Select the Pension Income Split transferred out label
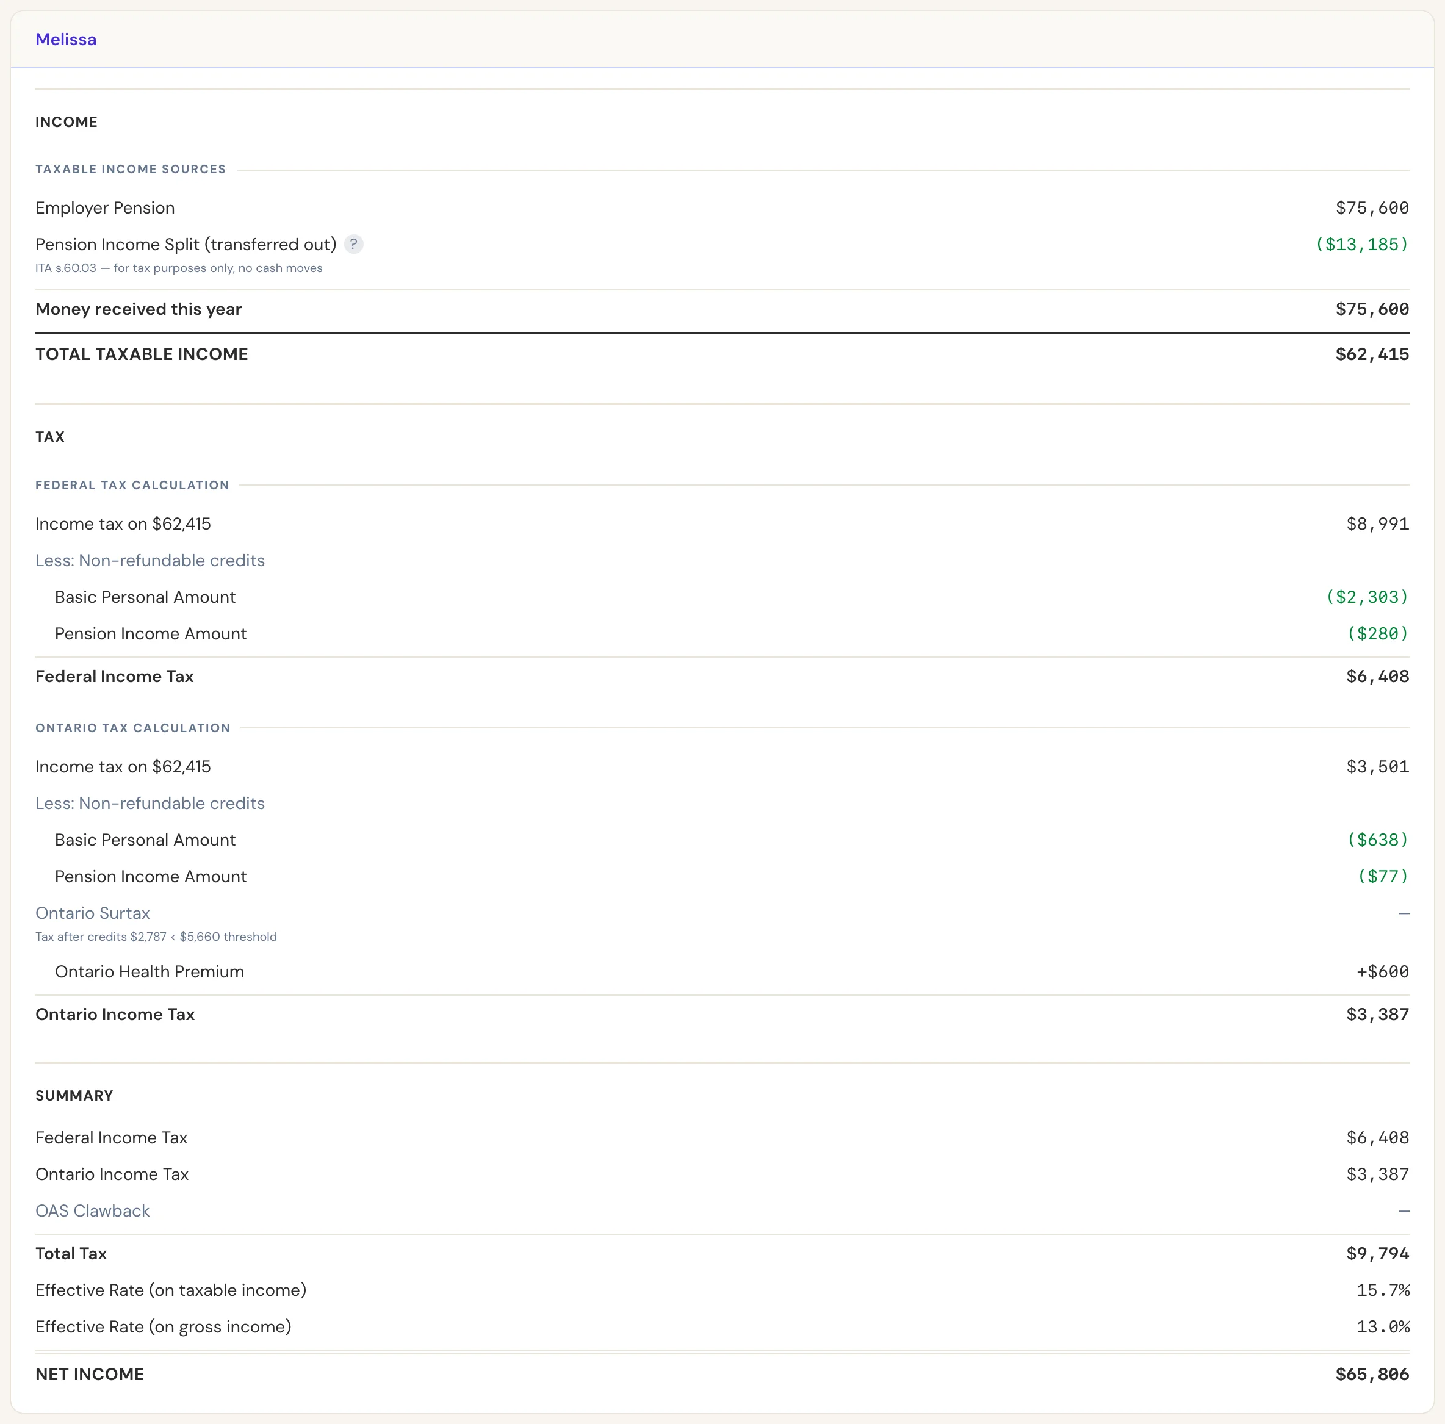1445x1424 pixels. [186, 245]
